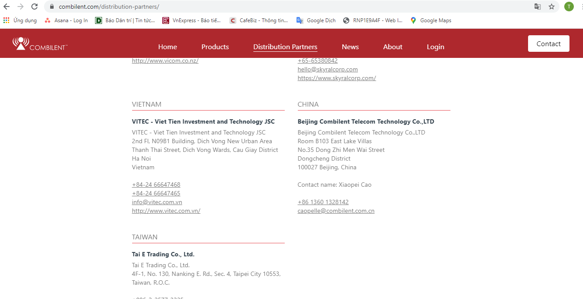The image size is (583, 299).
Task: Open the Asana - Log In bookmark
Action: tap(66, 20)
